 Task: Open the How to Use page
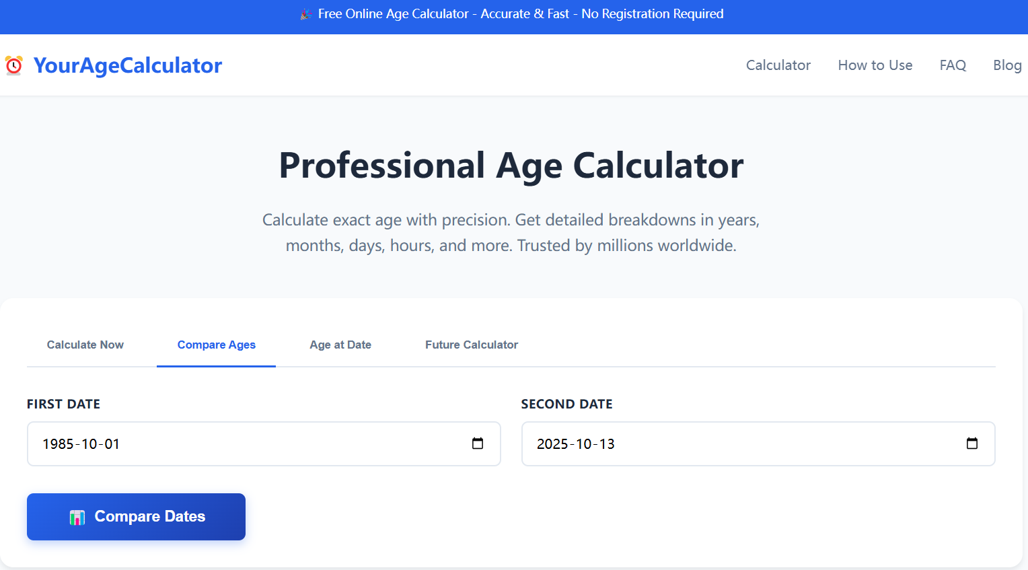click(x=875, y=65)
